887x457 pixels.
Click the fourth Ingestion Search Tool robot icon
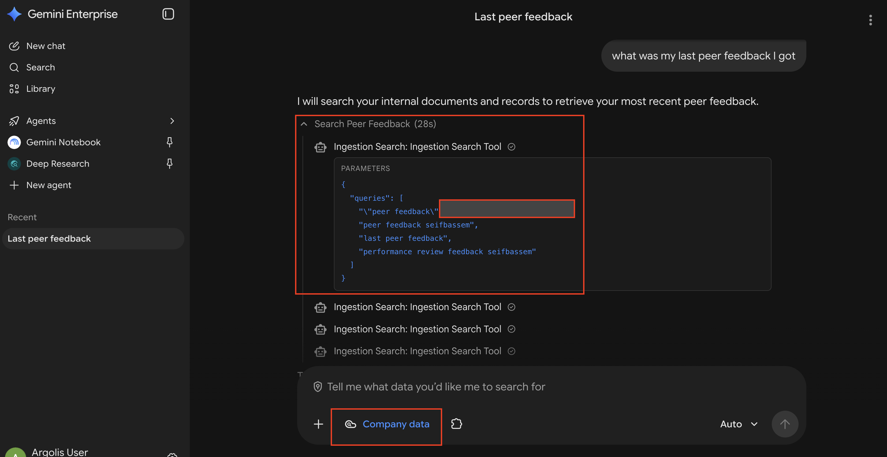[320, 351]
